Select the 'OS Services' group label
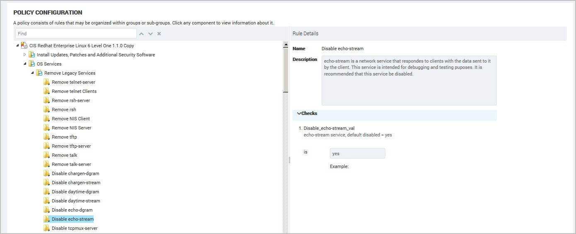The height and width of the screenshot is (234, 576). coord(49,64)
